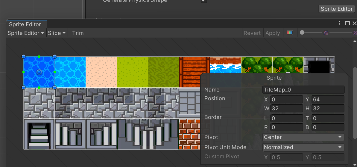Toggle the Generate Physics Shape checkbox
The image size is (357, 167).
tap(204, 1)
